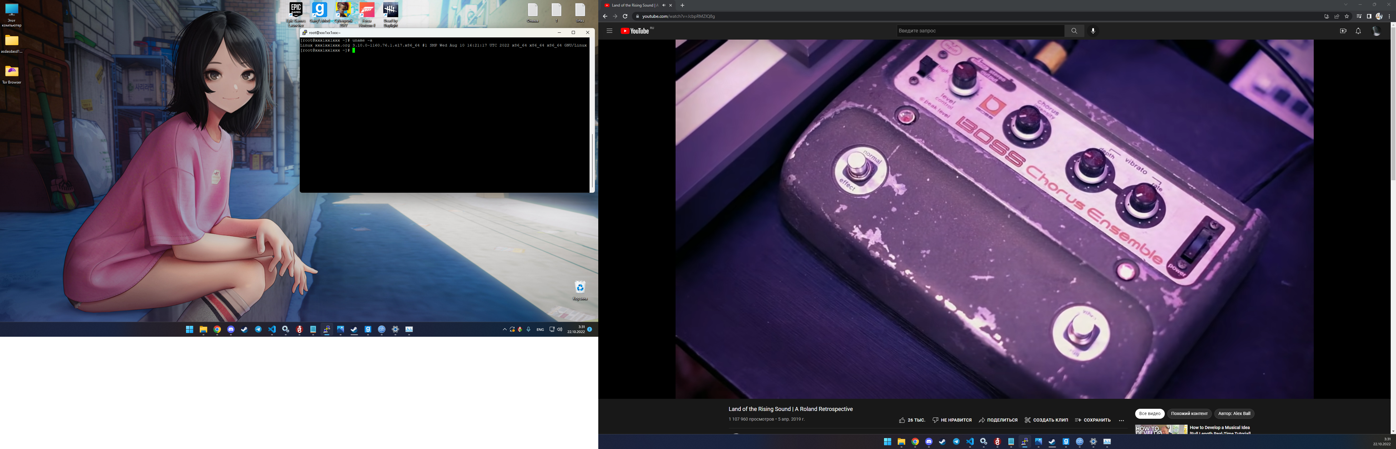Screen dimensions: 1396x449
Task: Like the video (26 тыс.)
Action: (912, 420)
